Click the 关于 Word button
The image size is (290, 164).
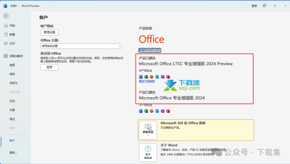point(148,152)
